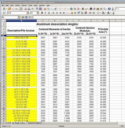
Task: Apply Currency number format icon
Action: click(72, 13)
